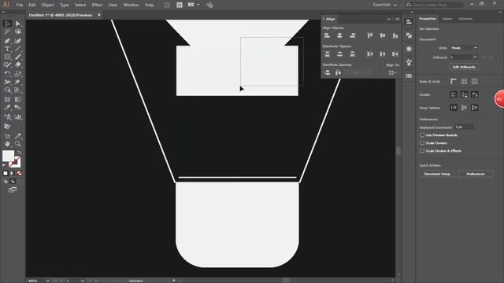504x283 pixels.
Task: Click the Preferences button
Action: point(476,174)
